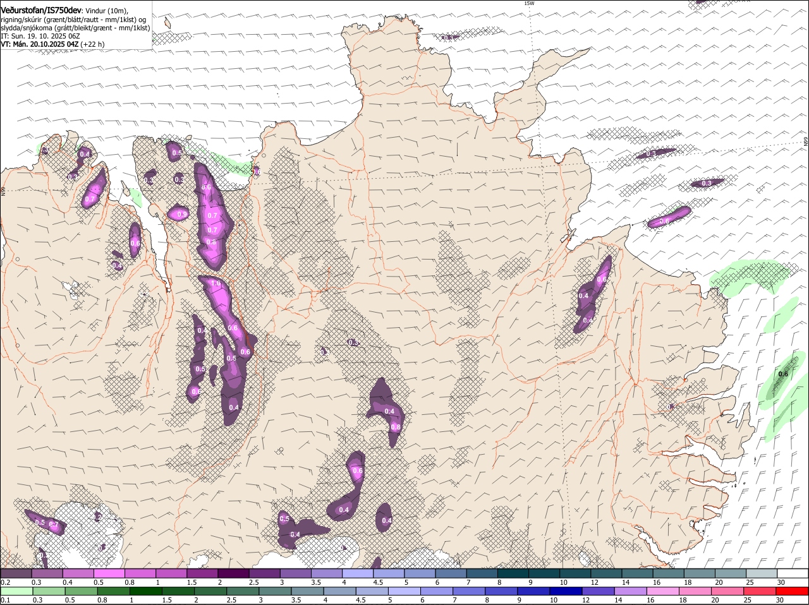Image resolution: width=809 pixels, height=605 pixels.
Task: Click the white swatch after 30 in upper legend
Action: [x=794, y=573]
